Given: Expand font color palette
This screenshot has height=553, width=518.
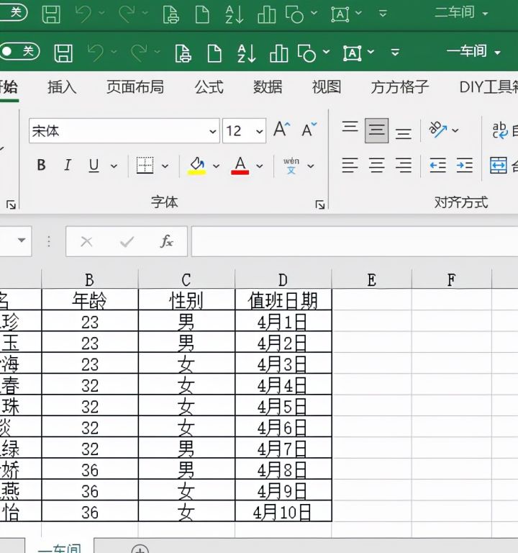Looking at the screenshot, I should 259,166.
